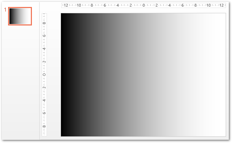Click the leftmost 12 on horizontal ruler
Viewport: 232px width, 143px height.
pyautogui.click(x=66, y=5)
